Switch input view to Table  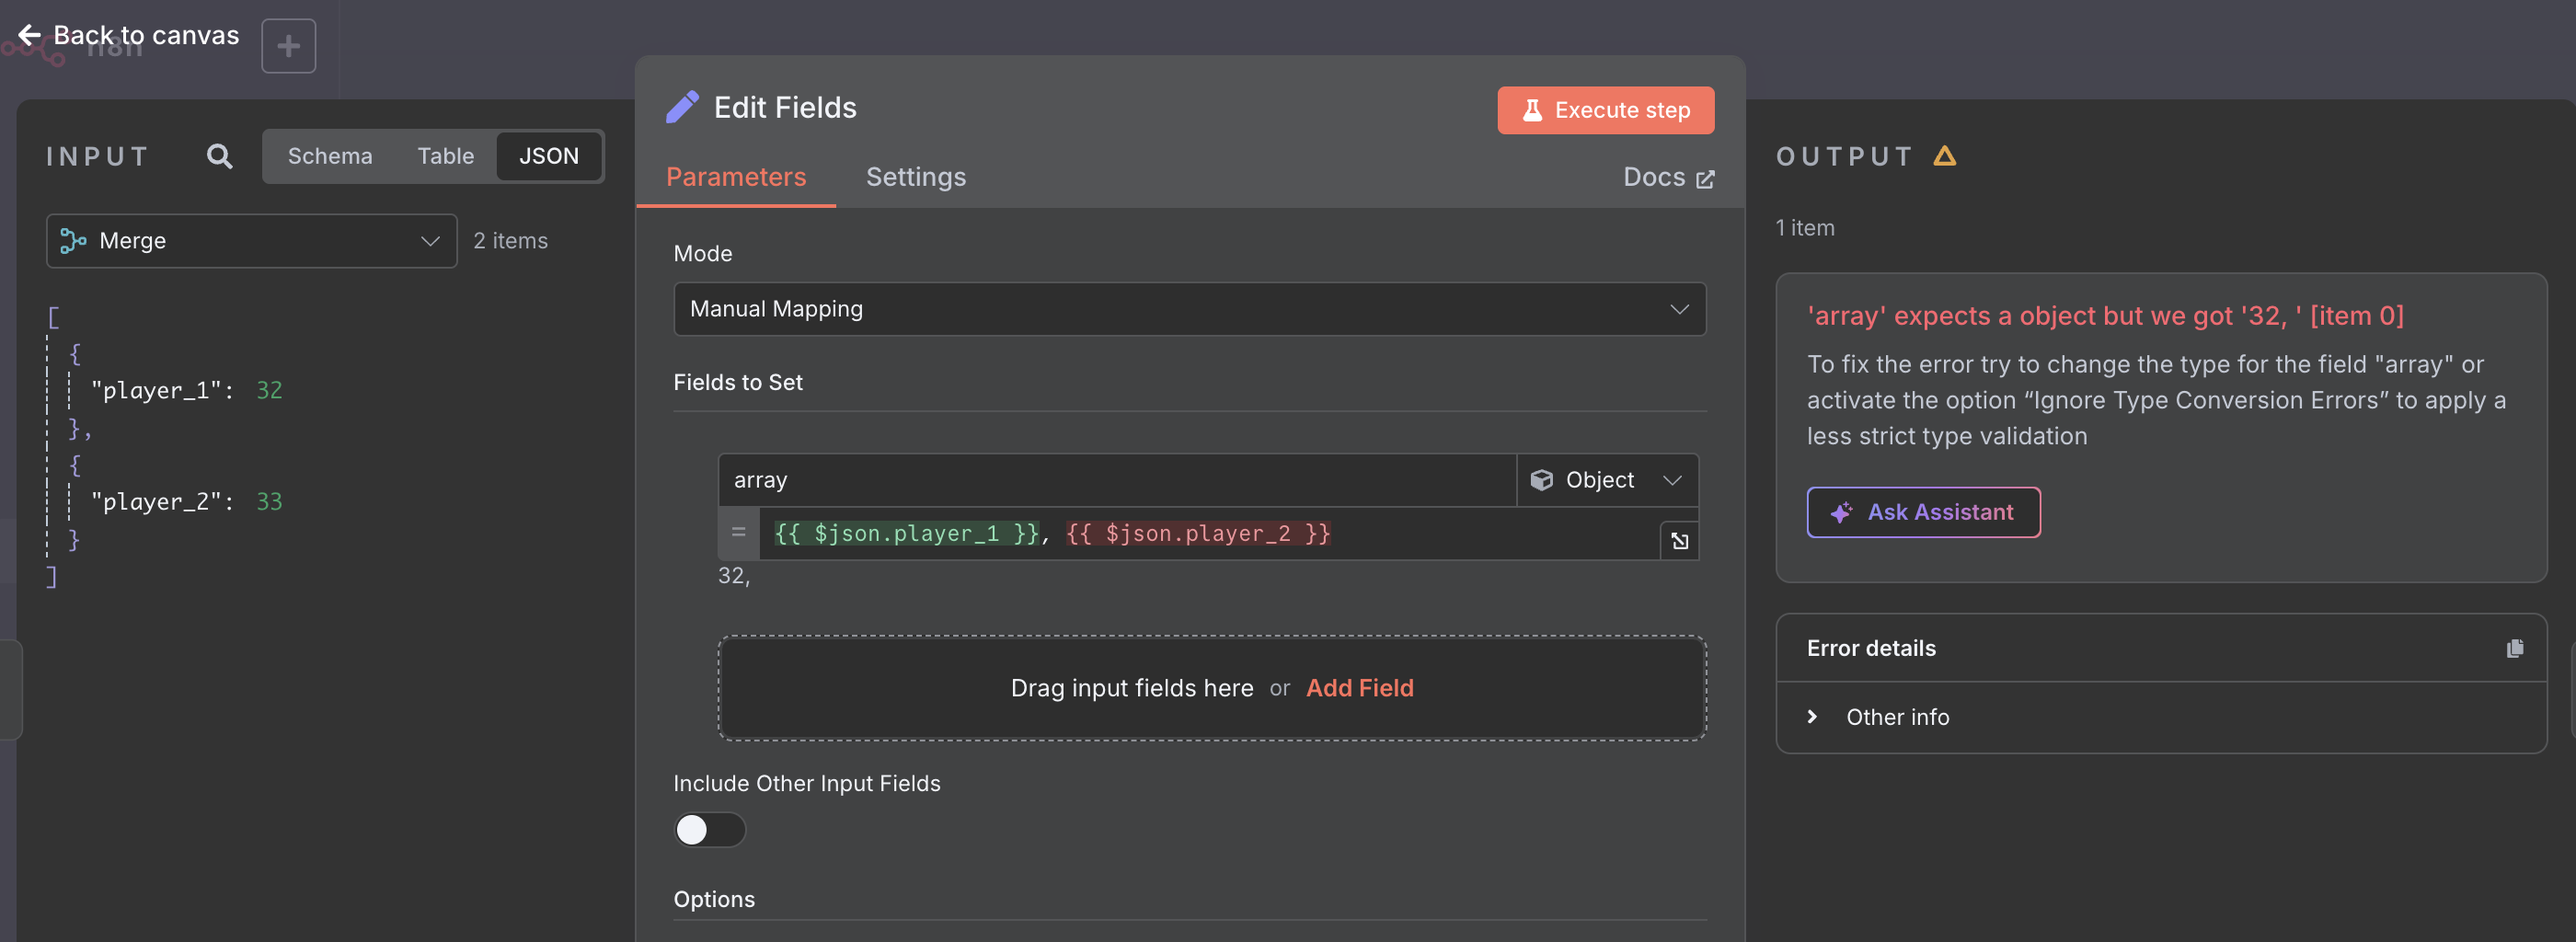[446, 156]
